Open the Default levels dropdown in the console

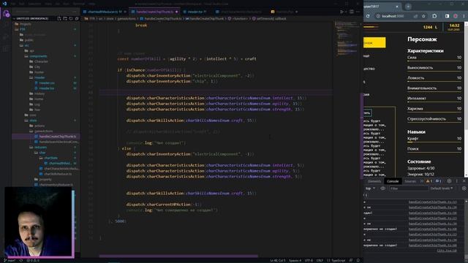tap(442, 188)
